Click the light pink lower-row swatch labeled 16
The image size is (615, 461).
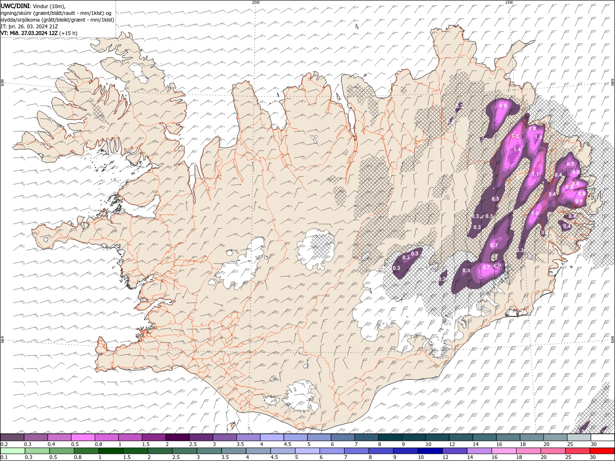click(x=504, y=451)
